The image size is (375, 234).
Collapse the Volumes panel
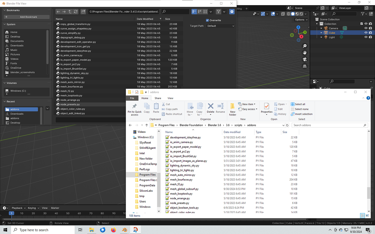[x=5, y=83]
